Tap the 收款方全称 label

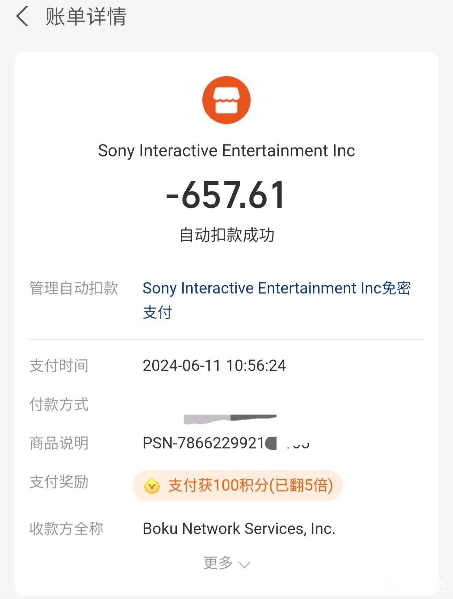coord(67,529)
